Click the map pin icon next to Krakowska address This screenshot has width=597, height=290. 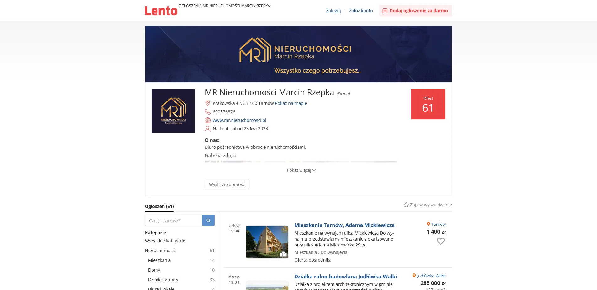(x=207, y=103)
